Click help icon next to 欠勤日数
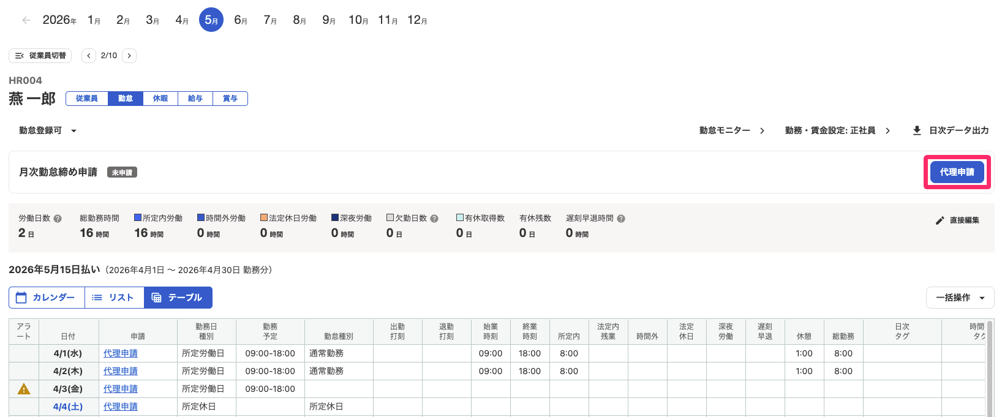This screenshot has height=417, width=1002. (x=434, y=219)
